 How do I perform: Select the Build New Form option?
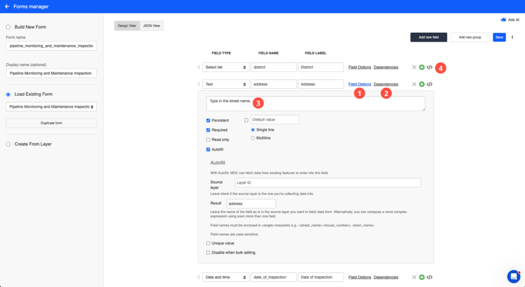point(8,27)
